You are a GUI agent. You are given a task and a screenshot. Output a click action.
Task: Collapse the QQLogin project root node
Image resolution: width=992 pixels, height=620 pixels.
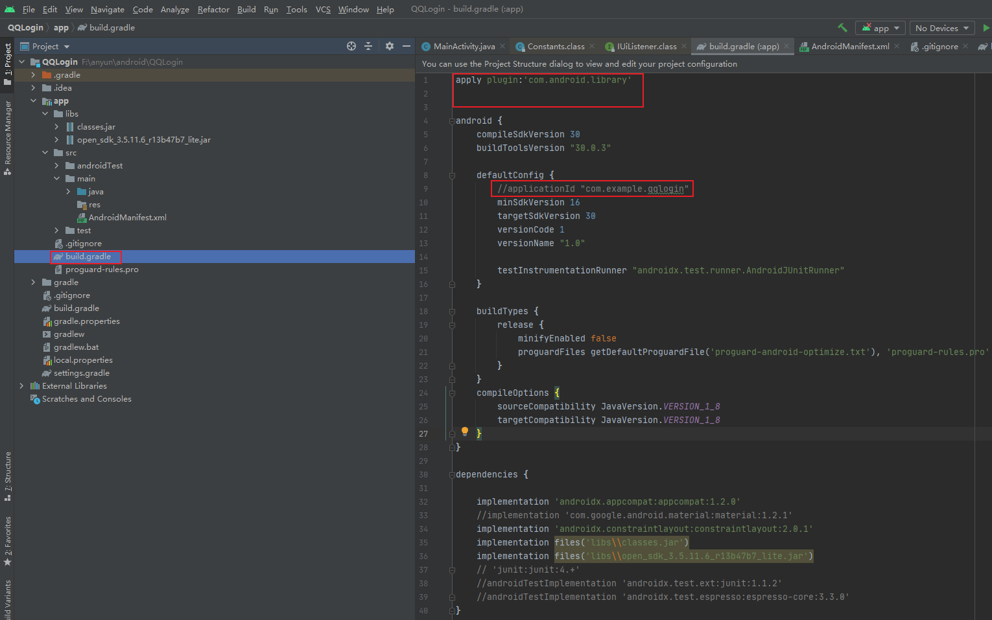[x=21, y=62]
